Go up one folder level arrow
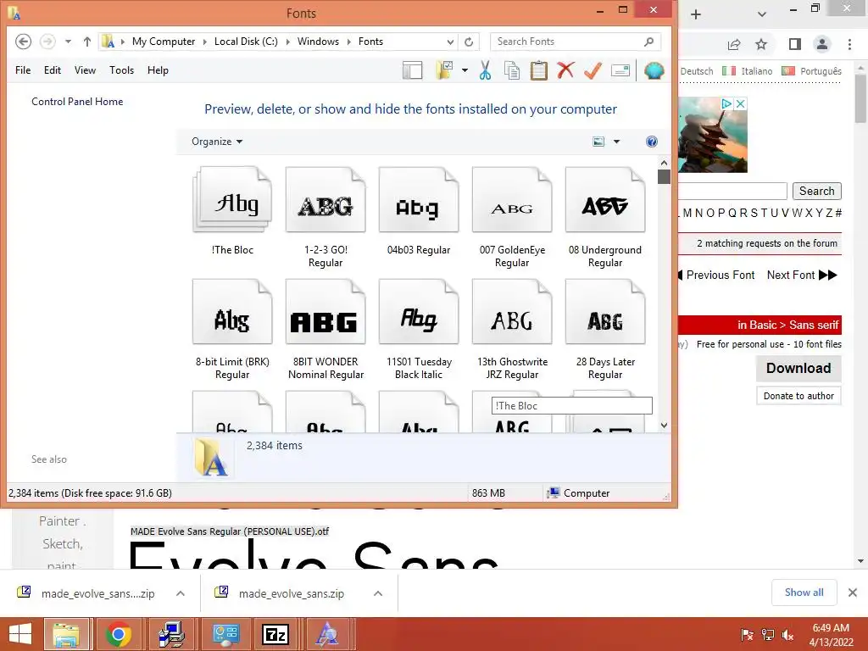This screenshot has height=651, width=868. click(x=87, y=42)
